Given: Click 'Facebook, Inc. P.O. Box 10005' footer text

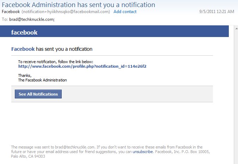Looking at the screenshot, I should click(x=184, y=152).
